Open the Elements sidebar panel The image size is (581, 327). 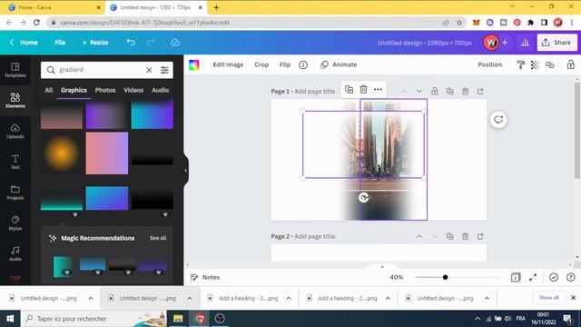pyautogui.click(x=15, y=100)
